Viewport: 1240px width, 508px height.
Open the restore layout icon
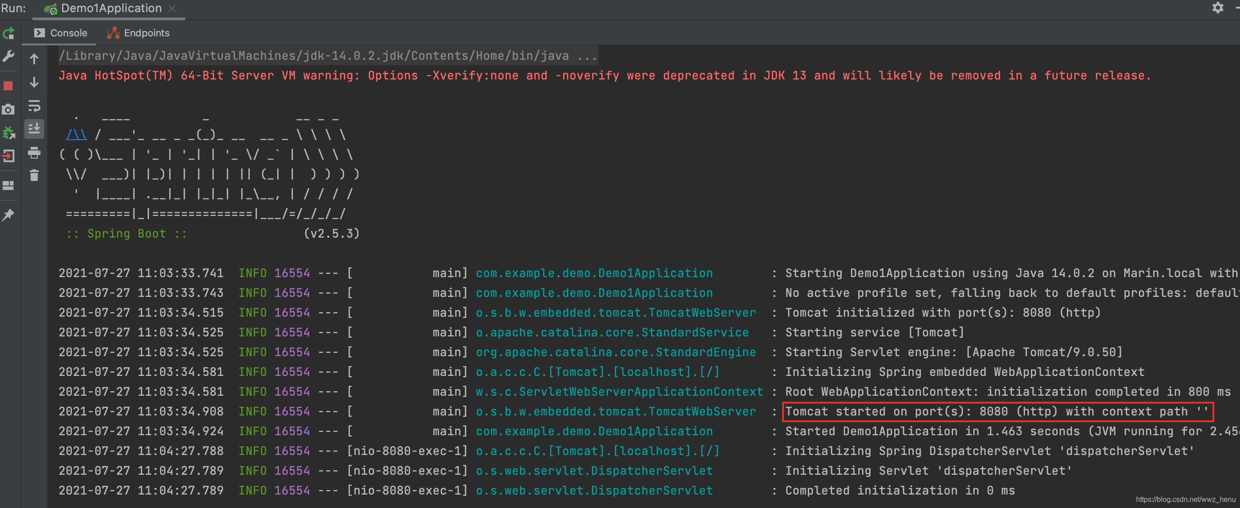point(8,186)
